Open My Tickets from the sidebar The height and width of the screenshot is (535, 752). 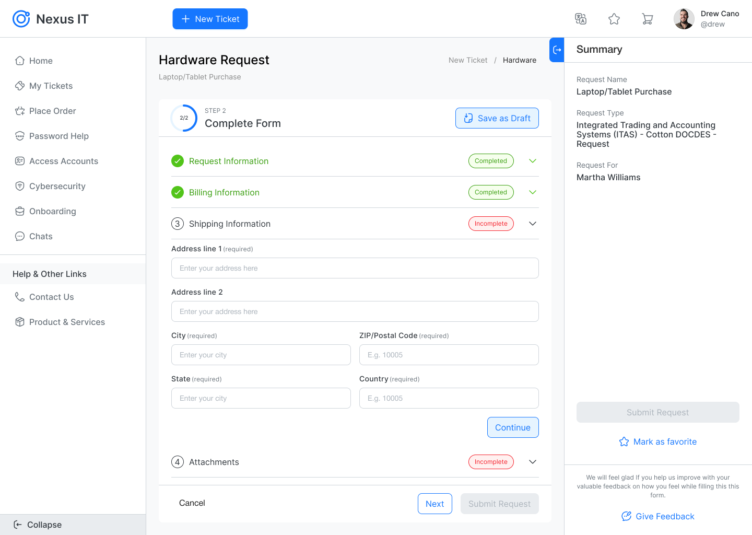pos(51,86)
